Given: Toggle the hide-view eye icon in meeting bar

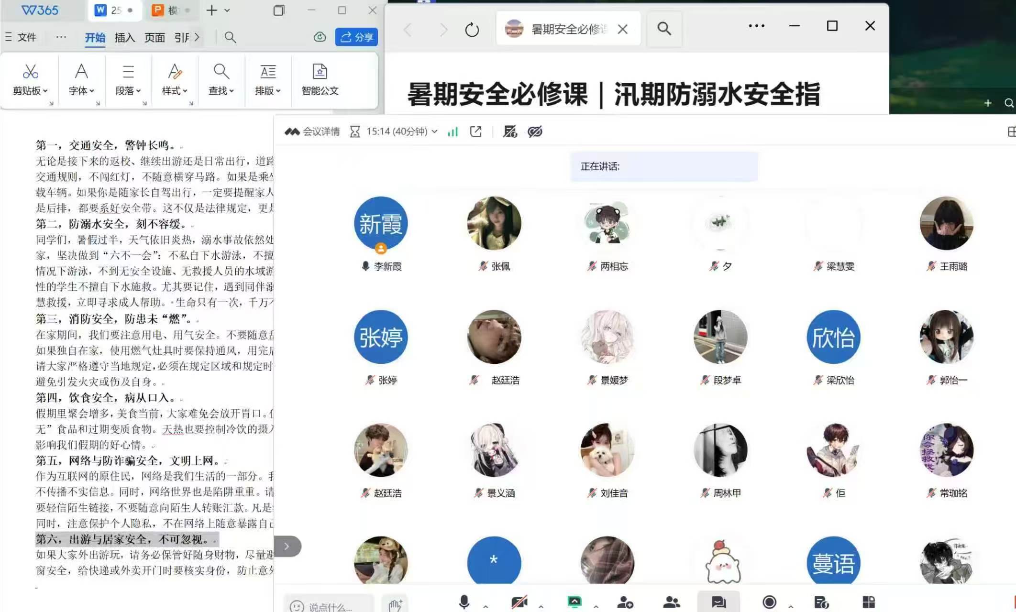Looking at the screenshot, I should (x=535, y=131).
